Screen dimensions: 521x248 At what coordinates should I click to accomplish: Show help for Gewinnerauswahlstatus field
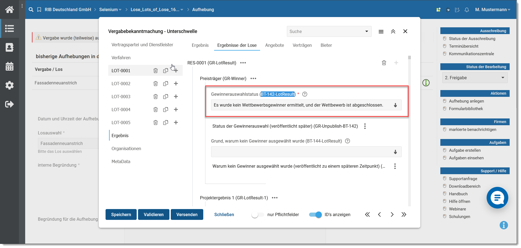[305, 94]
